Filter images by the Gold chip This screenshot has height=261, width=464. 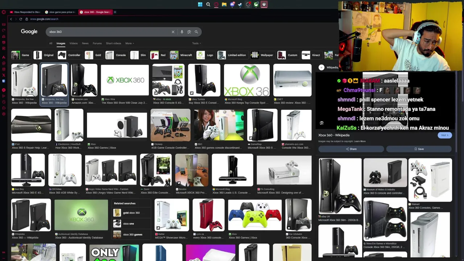click(x=94, y=55)
